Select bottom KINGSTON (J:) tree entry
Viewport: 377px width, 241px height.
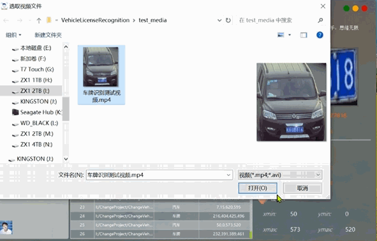[35, 159]
